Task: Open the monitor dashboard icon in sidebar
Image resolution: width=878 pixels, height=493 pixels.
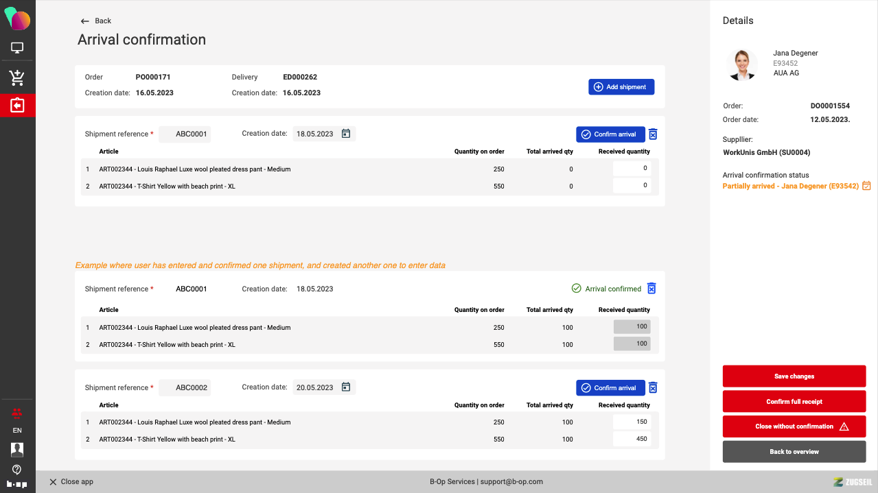Action: coord(17,48)
